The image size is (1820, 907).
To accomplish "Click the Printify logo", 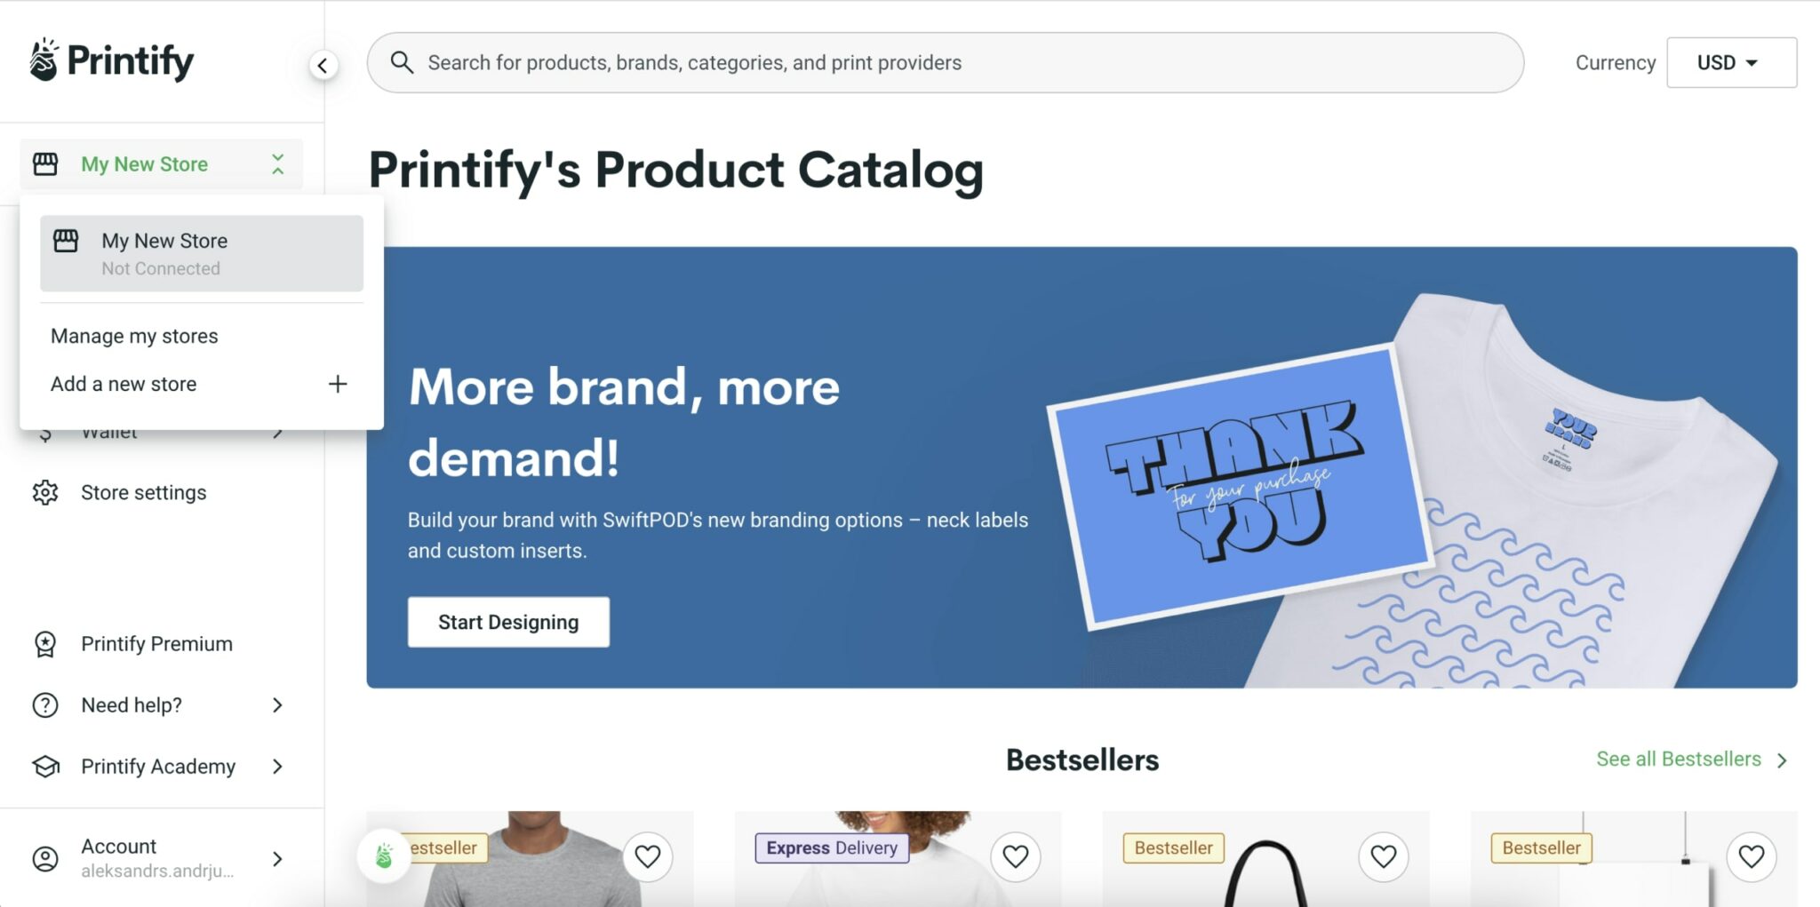I will pyautogui.click(x=113, y=60).
